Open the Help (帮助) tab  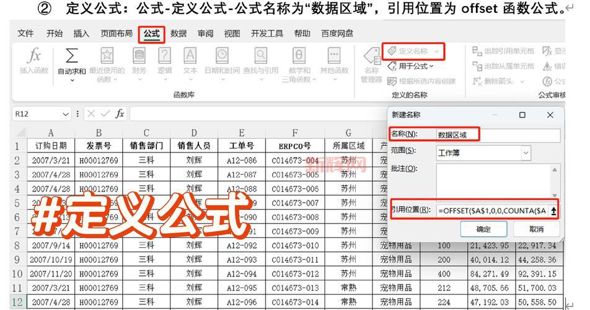click(302, 33)
